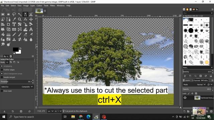
Task: Pick the Smudge tool
Action: [3, 44]
